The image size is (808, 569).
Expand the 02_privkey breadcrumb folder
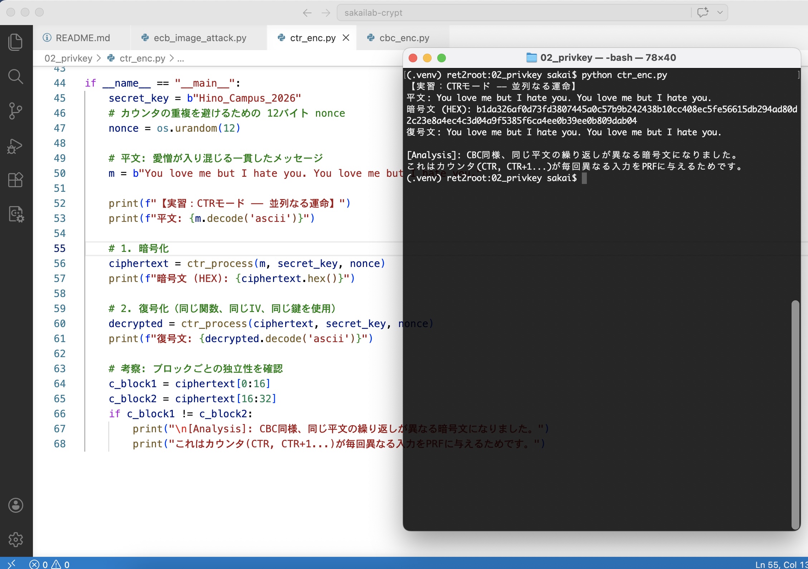pyautogui.click(x=68, y=58)
